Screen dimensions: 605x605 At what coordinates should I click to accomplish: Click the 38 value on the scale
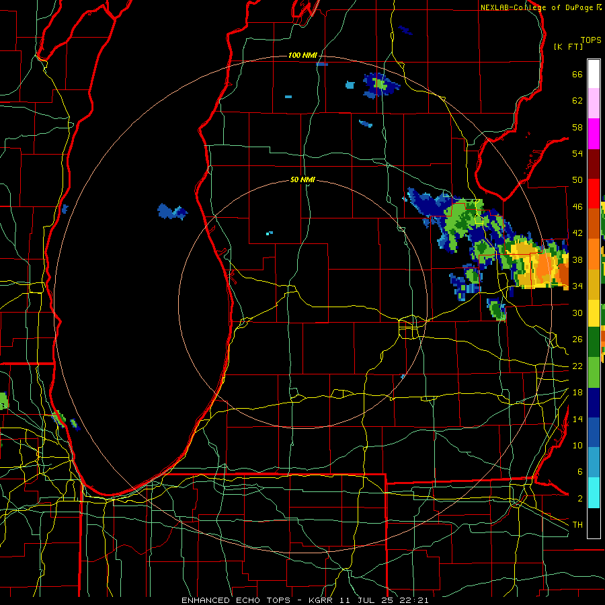point(577,259)
